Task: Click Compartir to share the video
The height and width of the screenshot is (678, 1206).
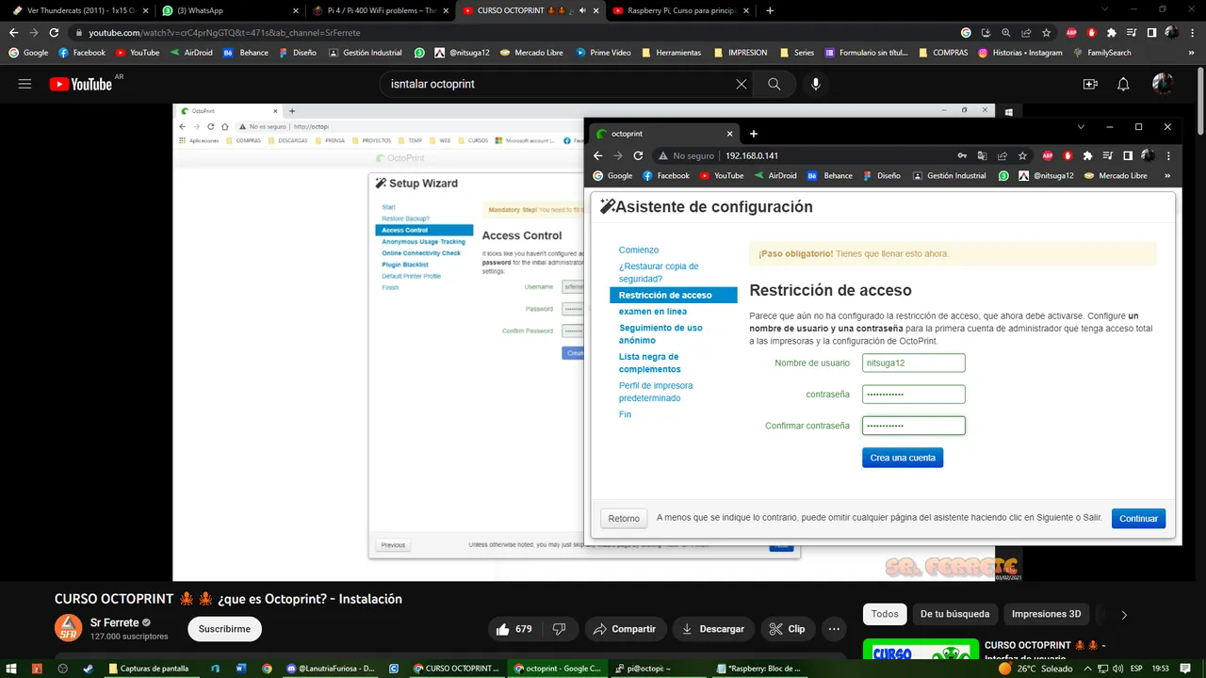Action: 626,629
